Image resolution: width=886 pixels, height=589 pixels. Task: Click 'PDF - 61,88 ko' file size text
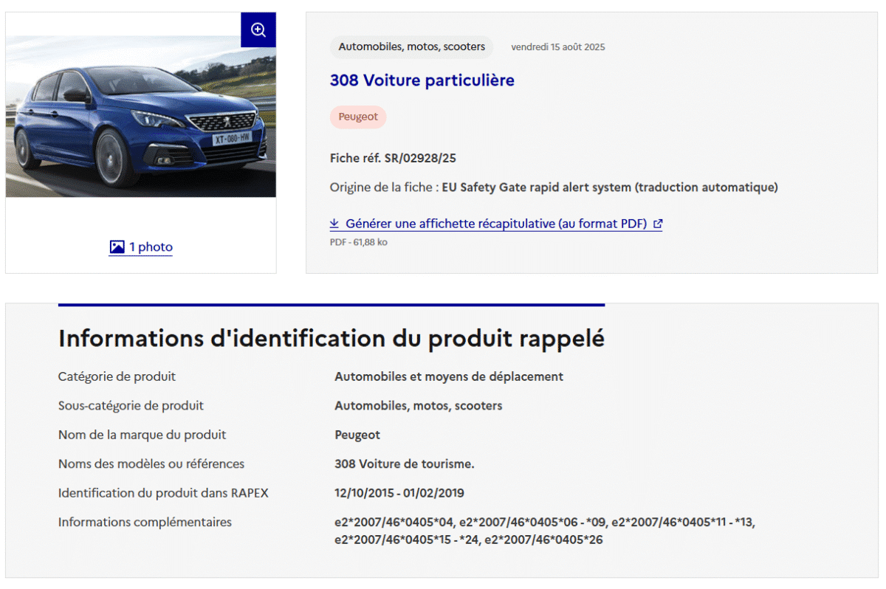(359, 242)
